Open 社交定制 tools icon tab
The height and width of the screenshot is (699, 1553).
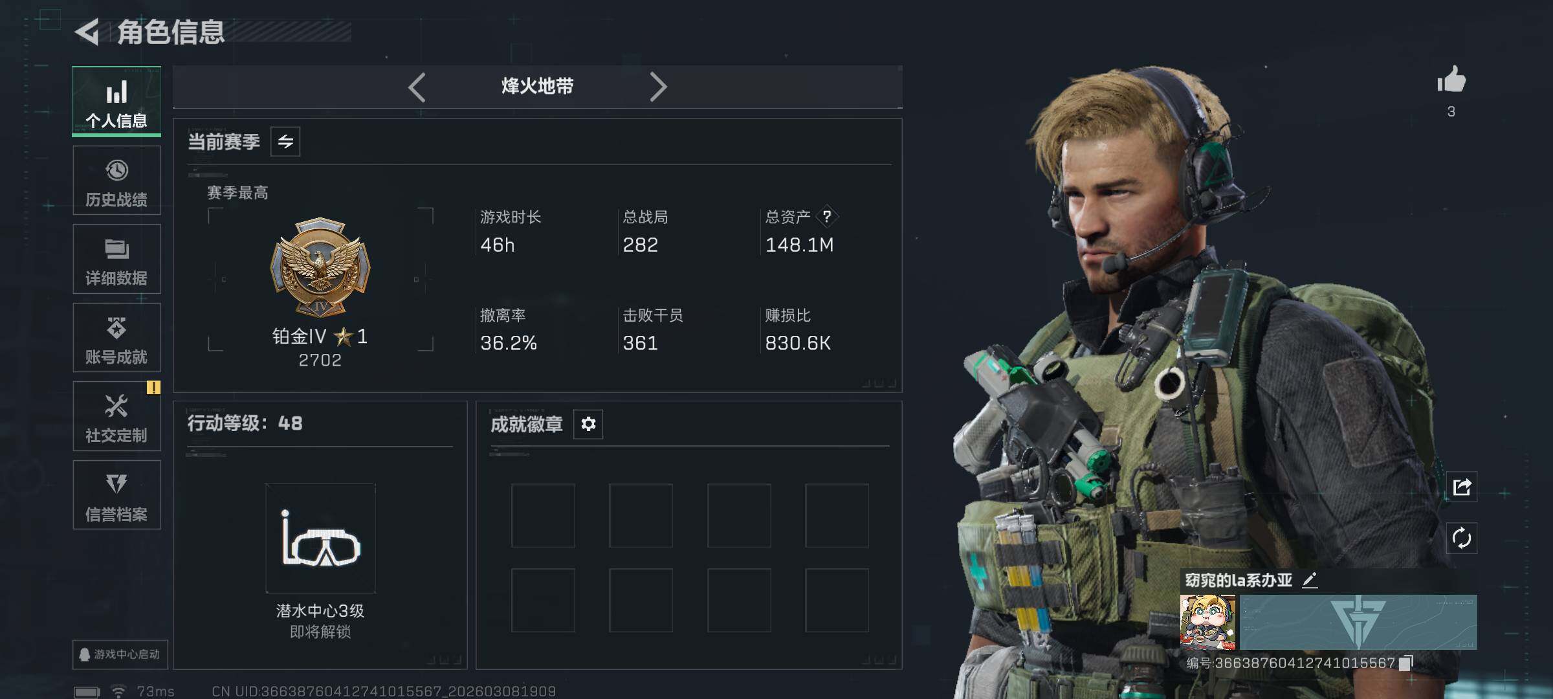[x=116, y=416]
